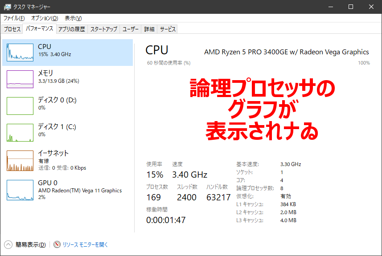This screenshot has height=256, width=382.
Task: Click the 論理プロセッサ数 label
Action: (255, 188)
